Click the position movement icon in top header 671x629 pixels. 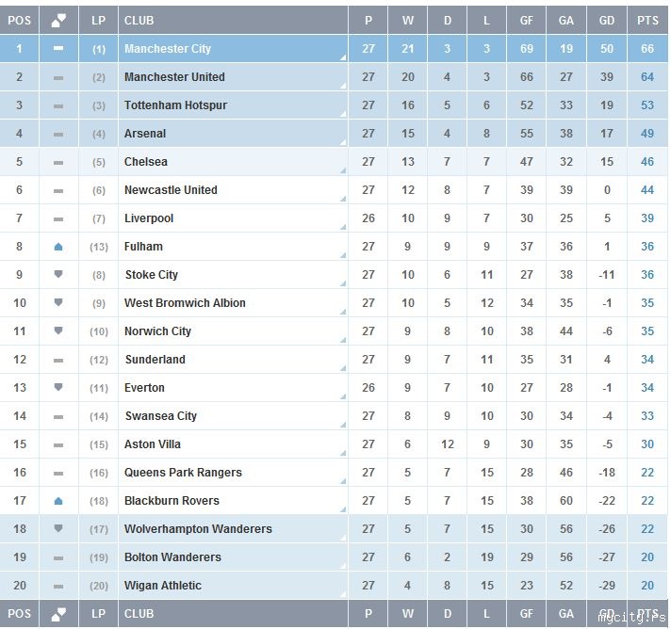[58, 20]
